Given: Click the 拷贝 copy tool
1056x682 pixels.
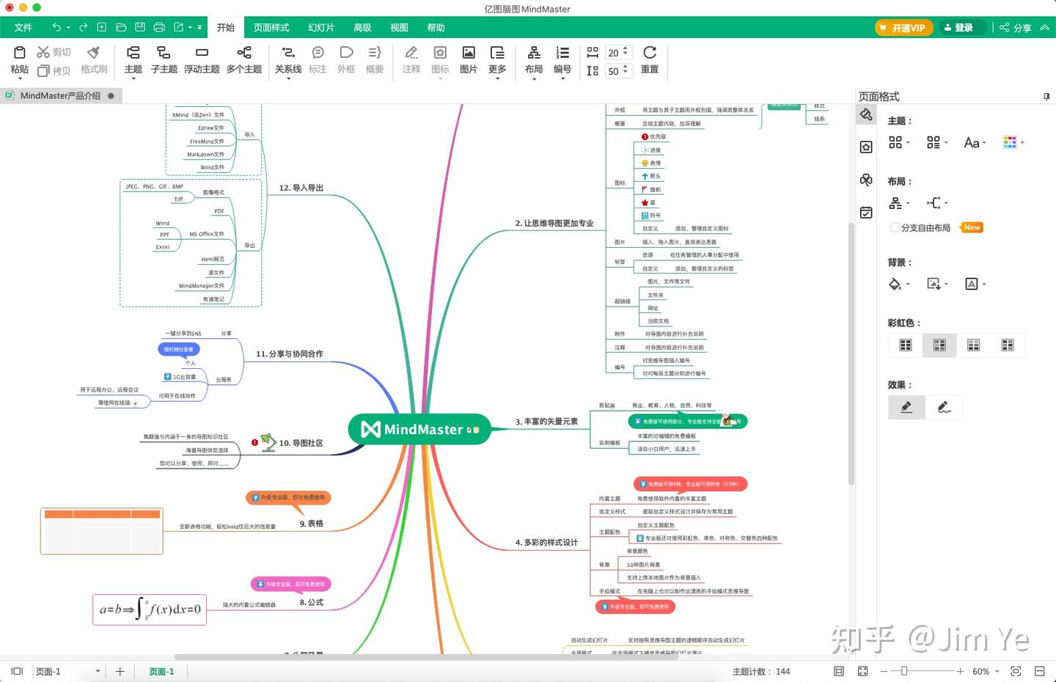Looking at the screenshot, I should pos(54,70).
